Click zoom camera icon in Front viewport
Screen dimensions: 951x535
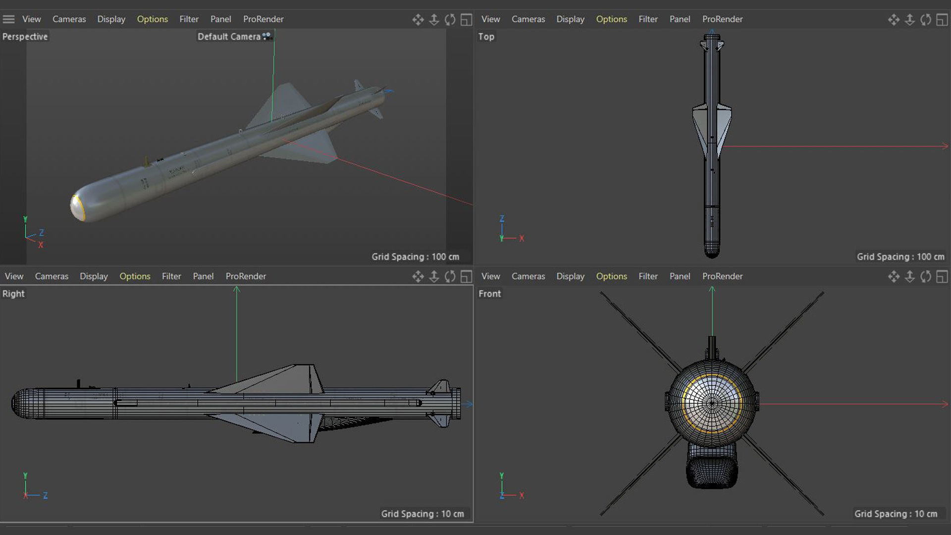click(909, 276)
